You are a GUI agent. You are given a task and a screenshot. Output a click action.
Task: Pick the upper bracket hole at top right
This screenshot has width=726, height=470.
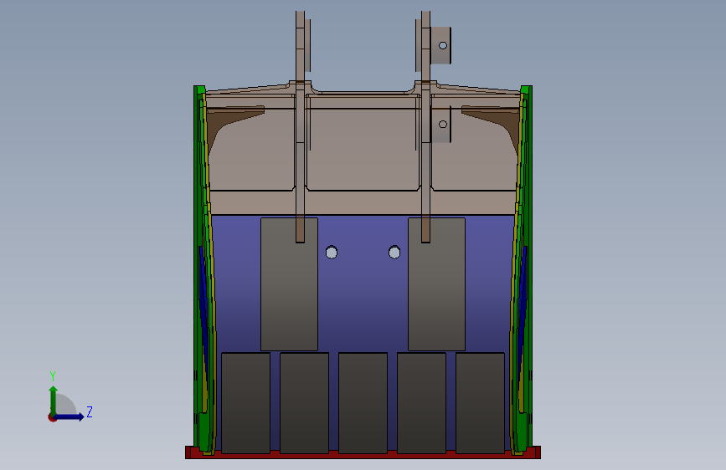point(443,45)
